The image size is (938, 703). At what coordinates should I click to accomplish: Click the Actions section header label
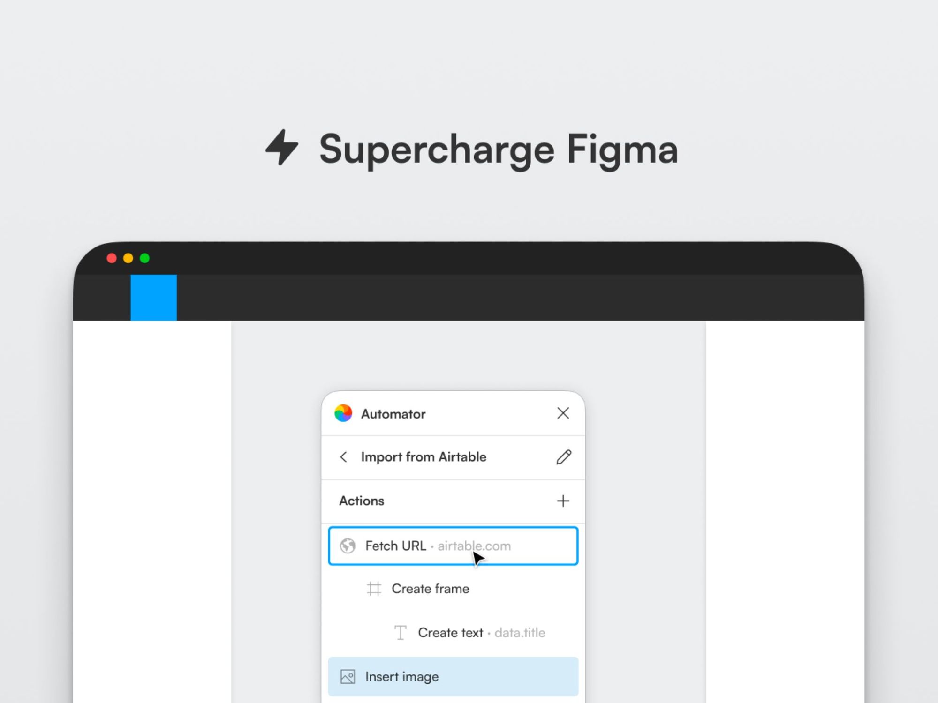pos(362,501)
